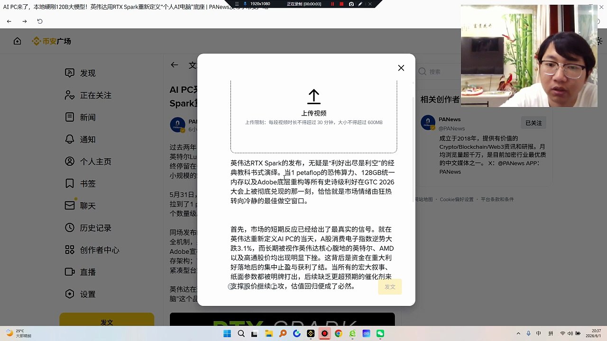This screenshot has width=607, height=341.
Task: Click the article back arrow
Action: (x=175, y=65)
